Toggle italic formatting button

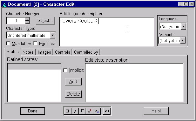pyautogui.click(x=75, y=111)
